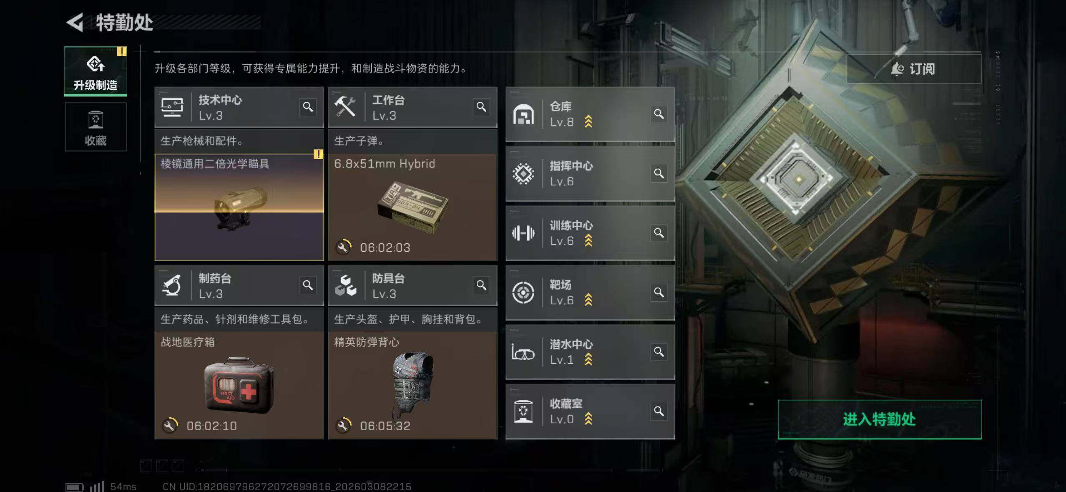1066x492 pixels.
Task: Inspect 潜水中心 with its magnifier icon
Action: (659, 351)
